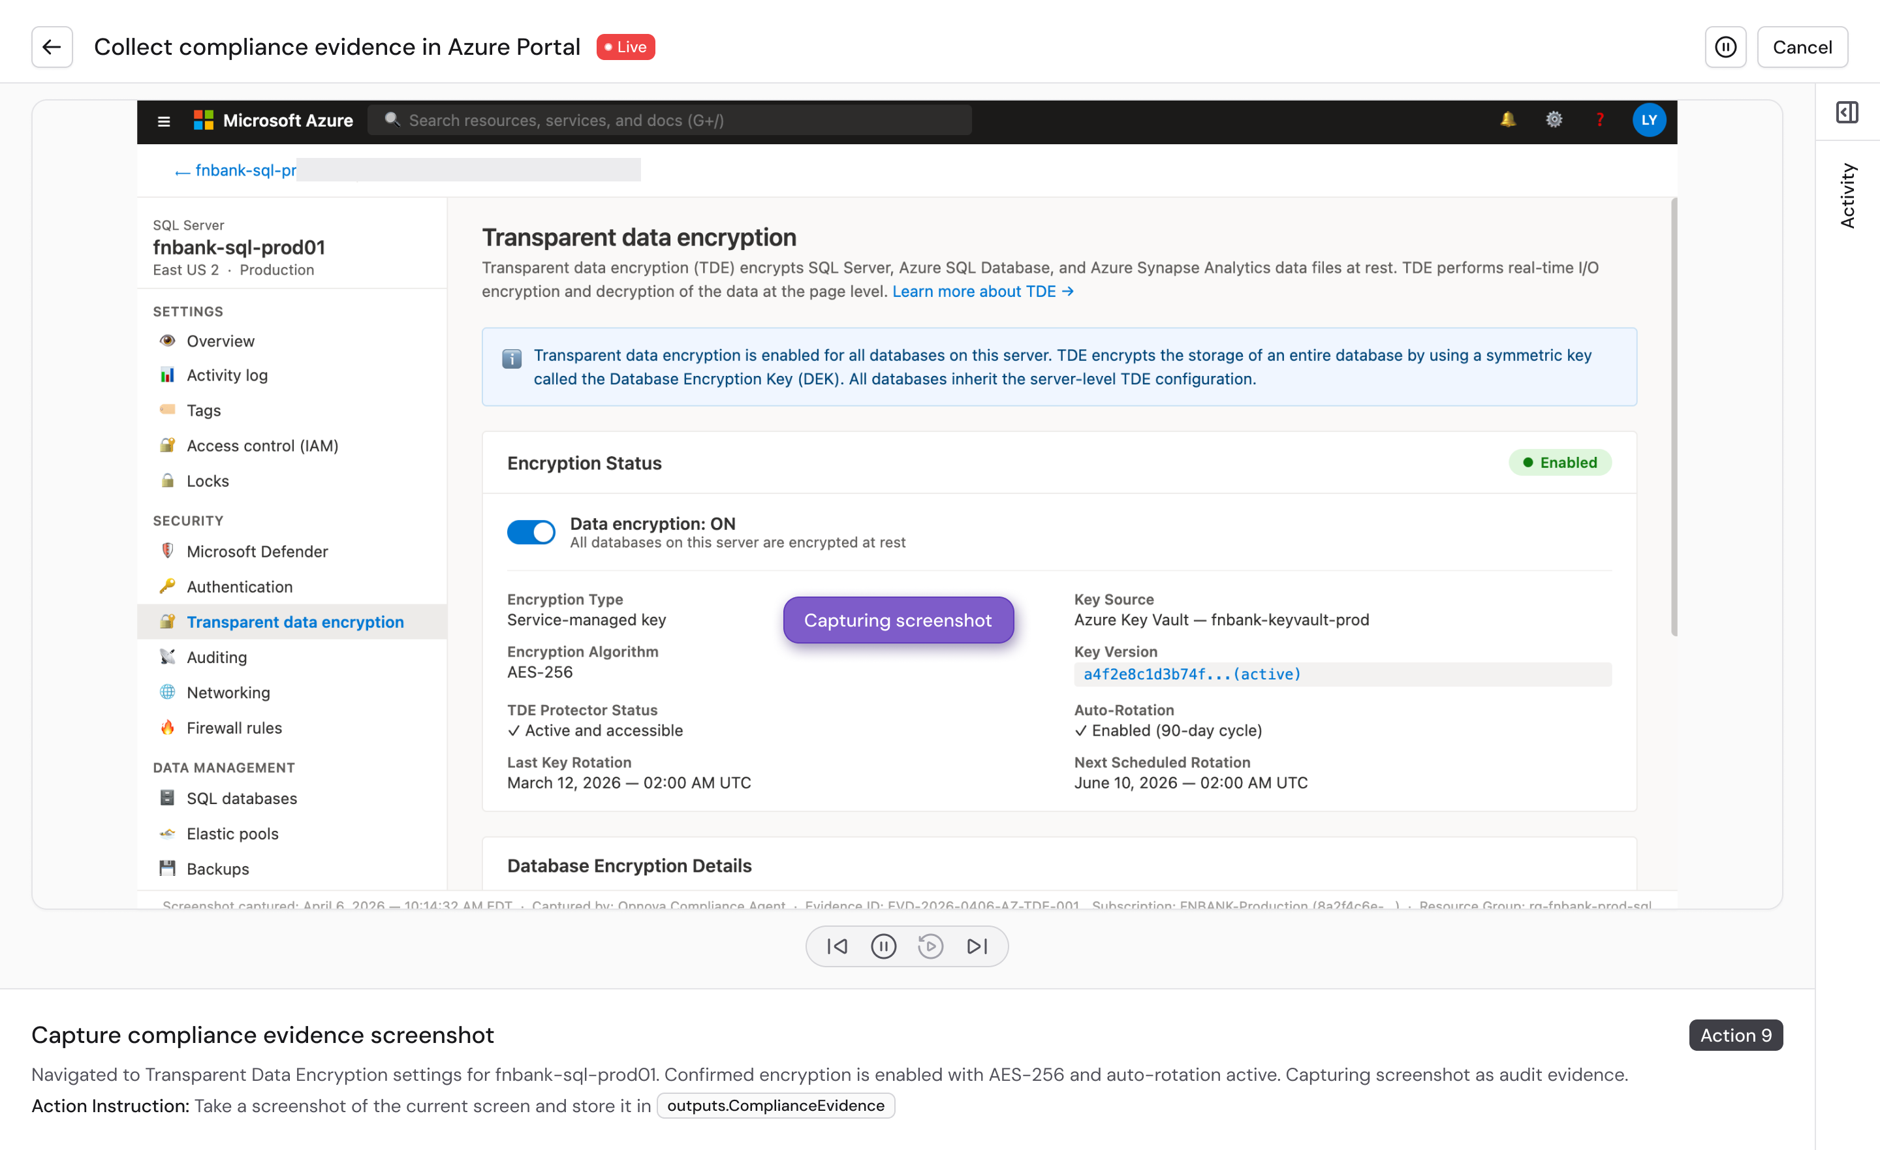Viewport: 1880px width, 1150px height.
Task: Open the Azure help panel
Action: (x=1599, y=120)
